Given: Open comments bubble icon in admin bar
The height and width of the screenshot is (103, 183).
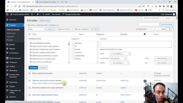Looking at the screenshot, I should click(x=37, y=14).
